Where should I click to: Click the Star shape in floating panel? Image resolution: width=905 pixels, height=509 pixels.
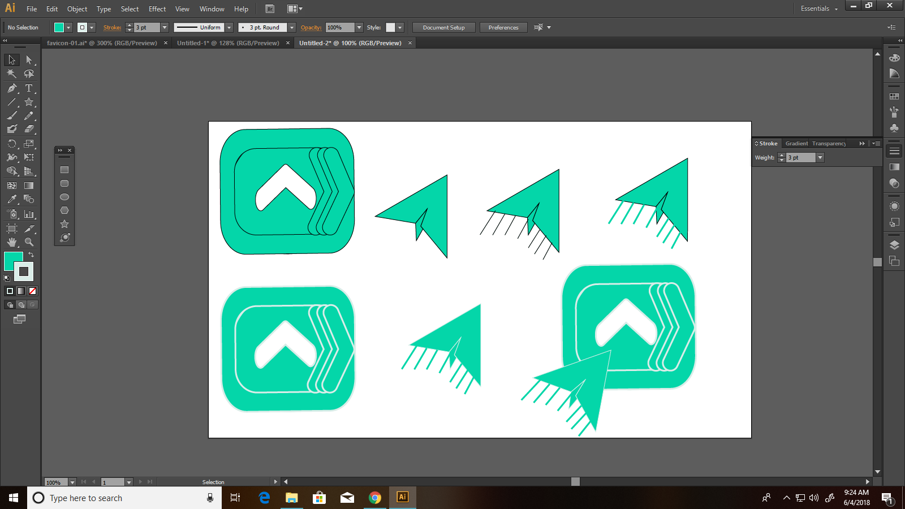pos(64,224)
